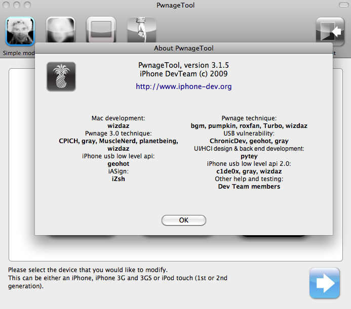Click the pineapple PwnageTool logo icon

click(x=61, y=76)
